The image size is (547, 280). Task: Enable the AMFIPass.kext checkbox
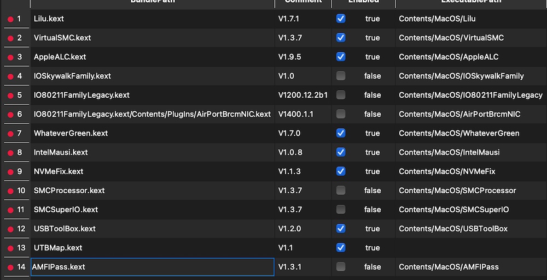(x=341, y=267)
